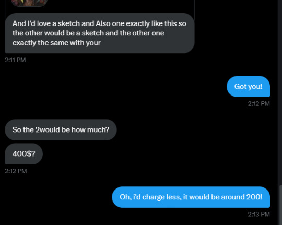This screenshot has width=282, height=225.
Task: Click the 2:12 PM timestamp below "400$?"
Action: point(16,171)
